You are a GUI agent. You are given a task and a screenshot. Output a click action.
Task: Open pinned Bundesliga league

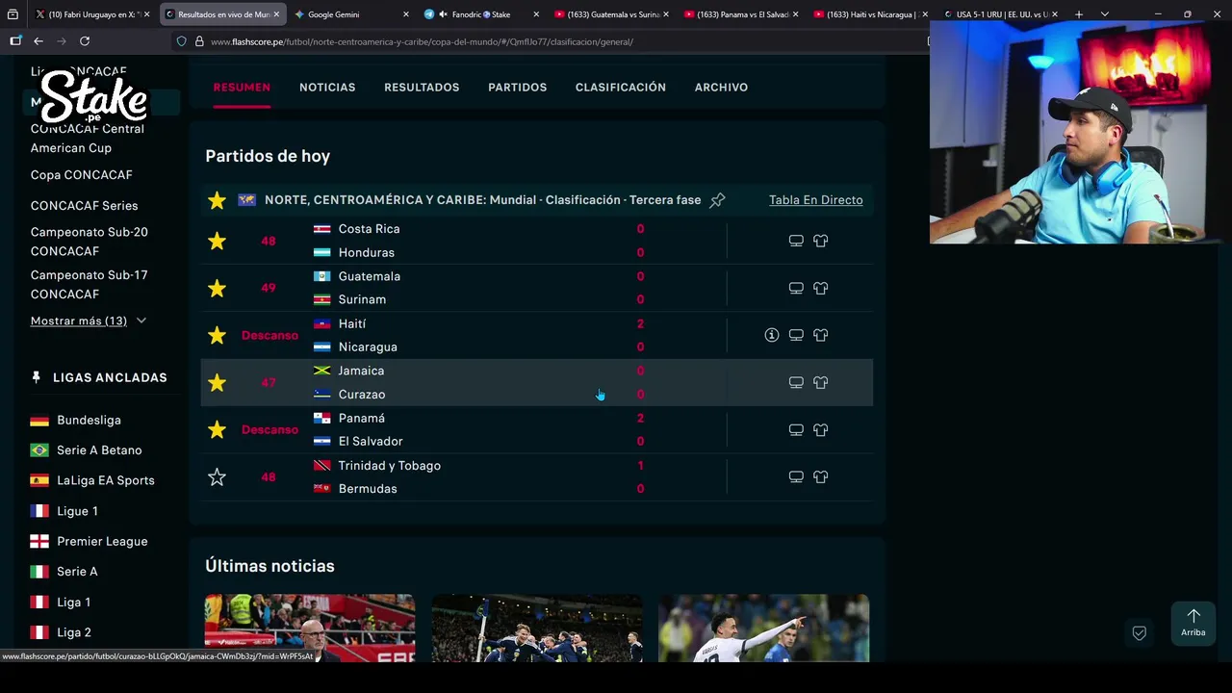pyautogui.click(x=89, y=421)
